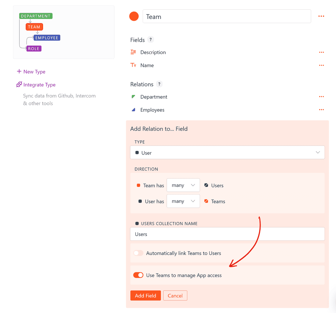
Task: Click the Relations help question mark icon
Action: pyautogui.click(x=159, y=84)
